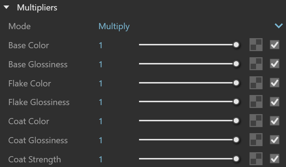Click the Coat Color value field
286x167 pixels.
[100, 121]
